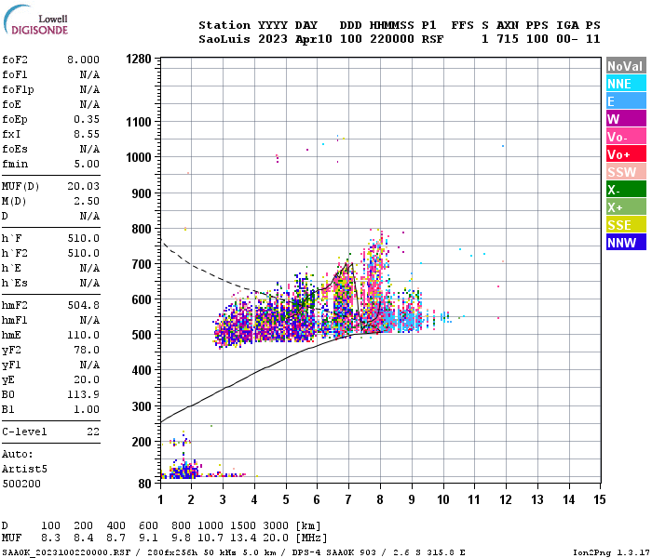The width and height of the screenshot is (652, 558).
Task: Click the foEs parameter label
Action: (x=15, y=149)
